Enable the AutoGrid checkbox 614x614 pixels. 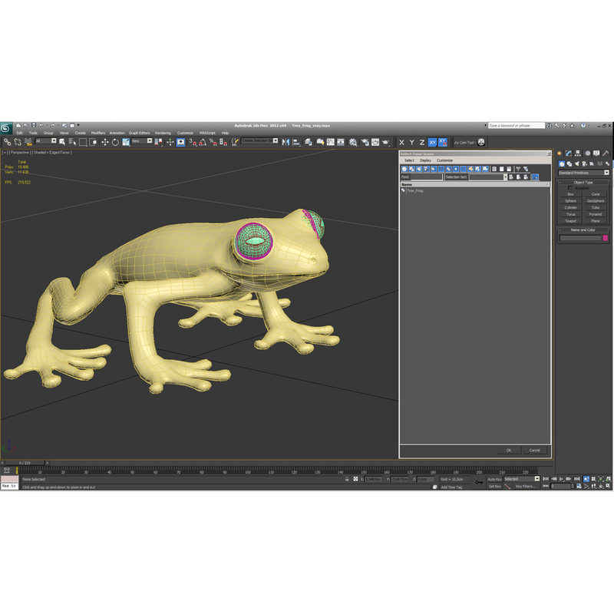click(569, 188)
